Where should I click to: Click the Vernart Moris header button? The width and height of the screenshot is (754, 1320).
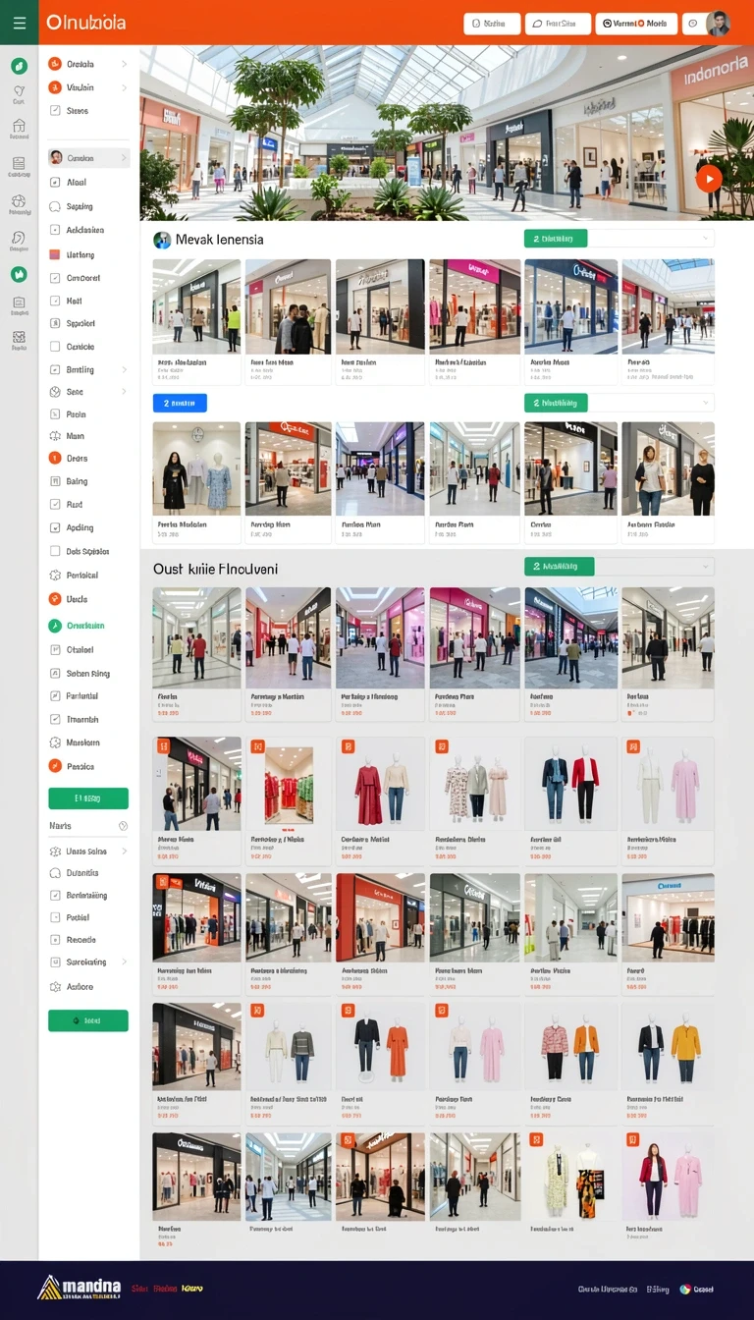point(635,24)
